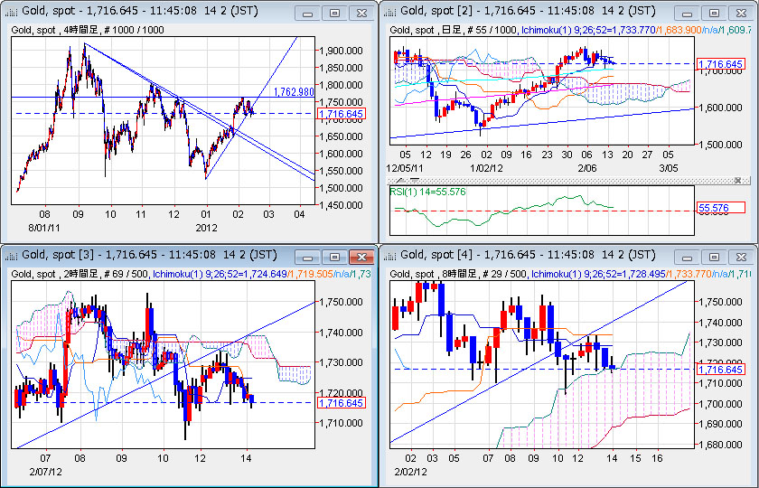Close the Gold spot [3] chart window
This screenshot has height=488, width=759.
coord(361,257)
